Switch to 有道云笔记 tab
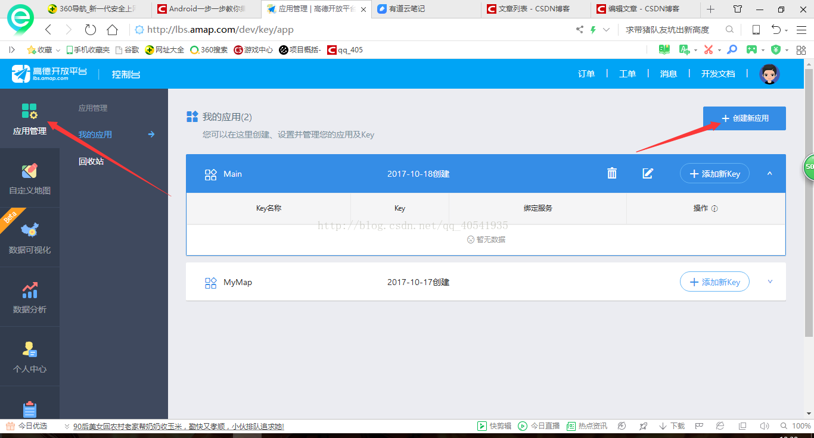 (425, 9)
